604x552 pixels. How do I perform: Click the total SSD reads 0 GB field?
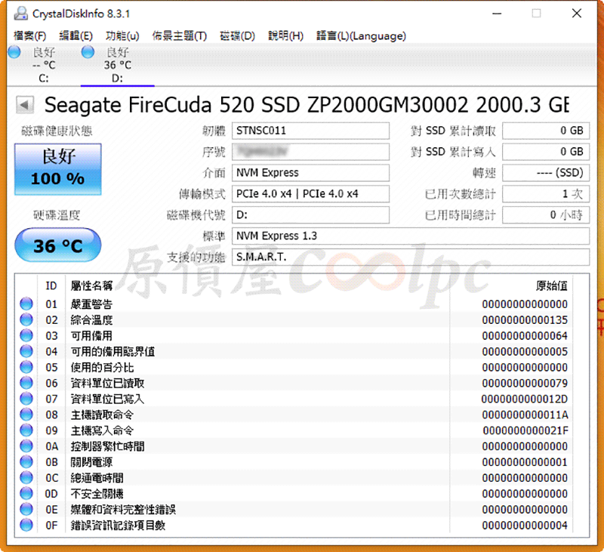[x=546, y=131]
